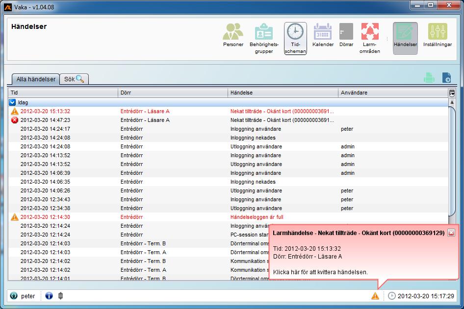The width and height of the screenshot is (464, 309).
Task: Click the 'PC-session' row's 12:14:24 timestamp
Action: (x=45, y=235)
